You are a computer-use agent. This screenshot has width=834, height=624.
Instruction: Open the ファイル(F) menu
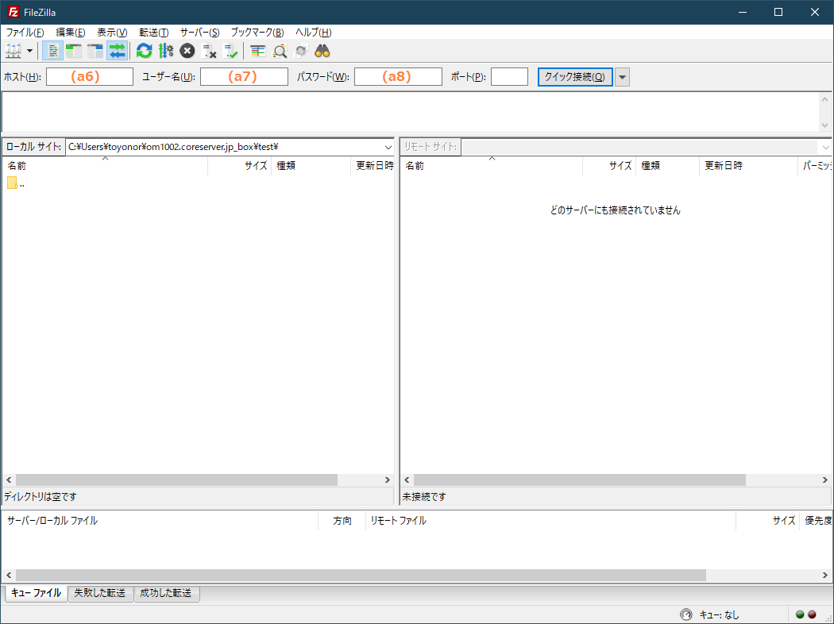coord(25,33)
